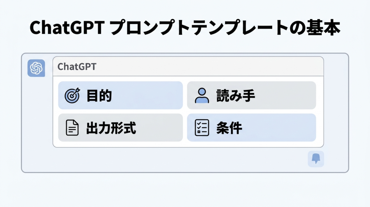Choose the 条件 text label
370x207 pixels.
[x=229, y=128]
